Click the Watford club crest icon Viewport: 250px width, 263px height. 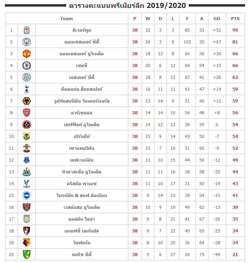tap(27, 243)
